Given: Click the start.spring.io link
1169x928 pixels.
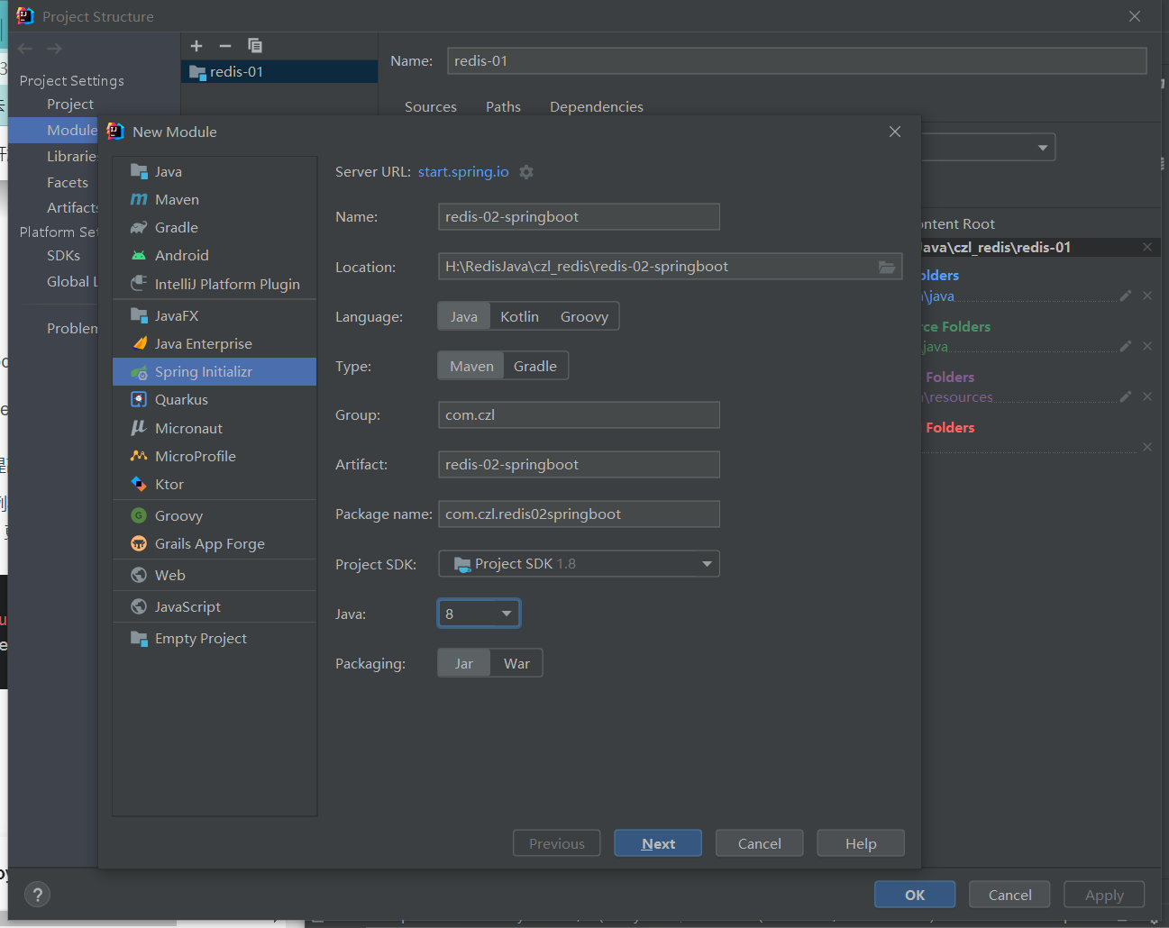Looking at the screenshot, I should point(463,171).
